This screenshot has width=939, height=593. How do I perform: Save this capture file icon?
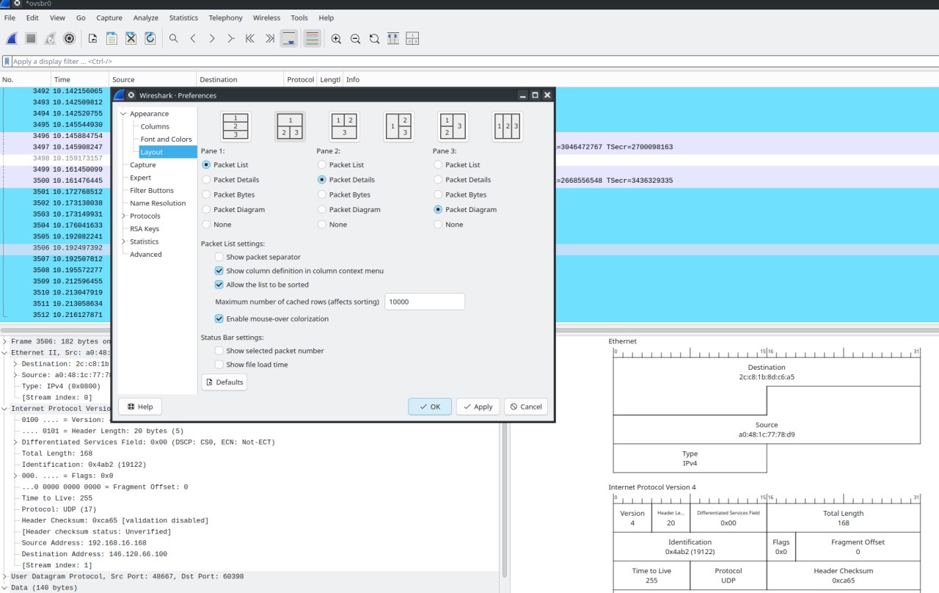coord(112,38)
